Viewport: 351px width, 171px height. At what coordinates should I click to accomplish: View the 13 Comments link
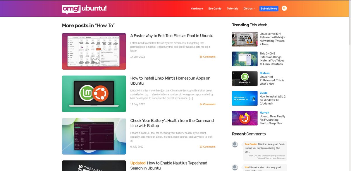pyautogui.click(x=207, y=147)
